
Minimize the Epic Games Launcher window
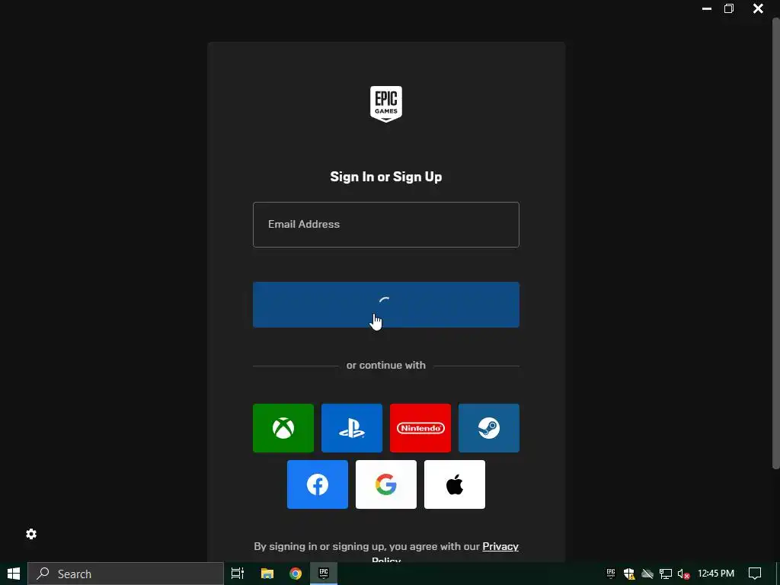(x=706, y=8)
